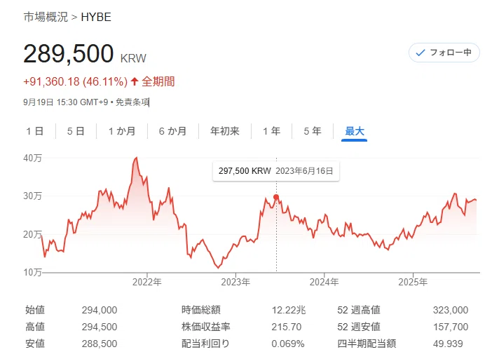This screenshot has width=499, height=359.
Task: Click the 2023年 axis label
Action: click(x=235, y=282)
